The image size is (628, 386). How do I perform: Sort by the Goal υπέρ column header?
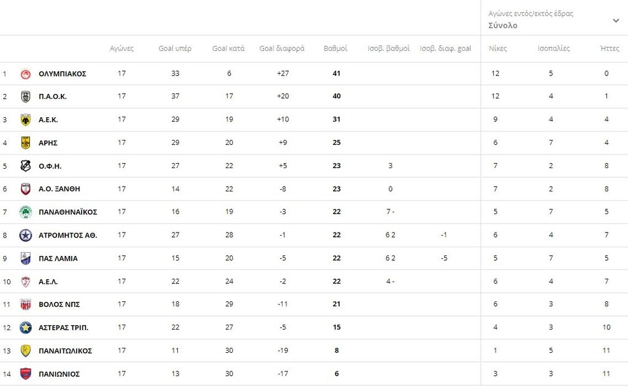pyautogui.click(x=175, y=48)
